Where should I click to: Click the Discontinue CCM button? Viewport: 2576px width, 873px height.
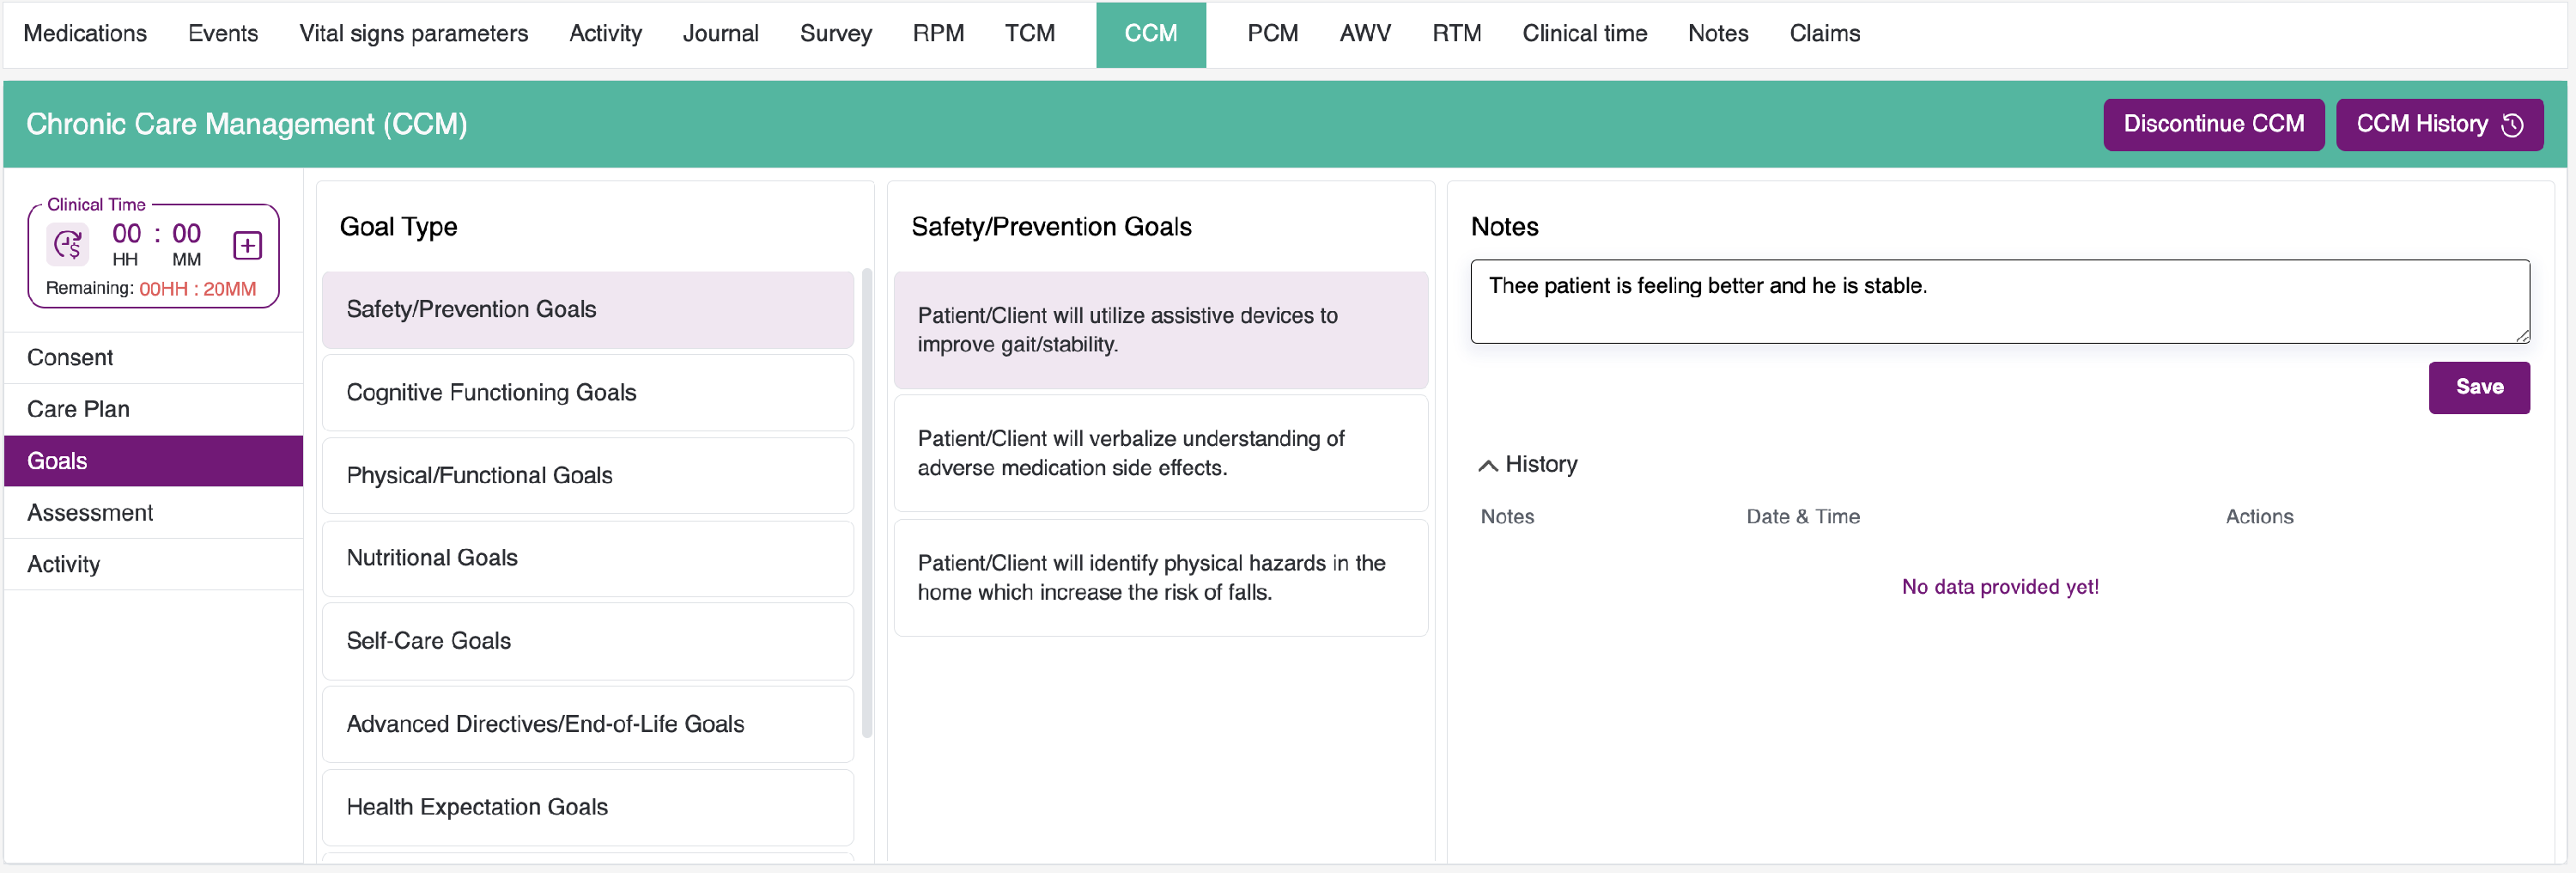click(x=2213, y=125)
